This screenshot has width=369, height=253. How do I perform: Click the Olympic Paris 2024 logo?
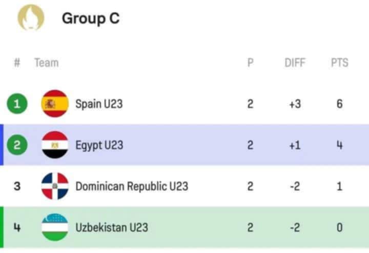pos(31,18)
